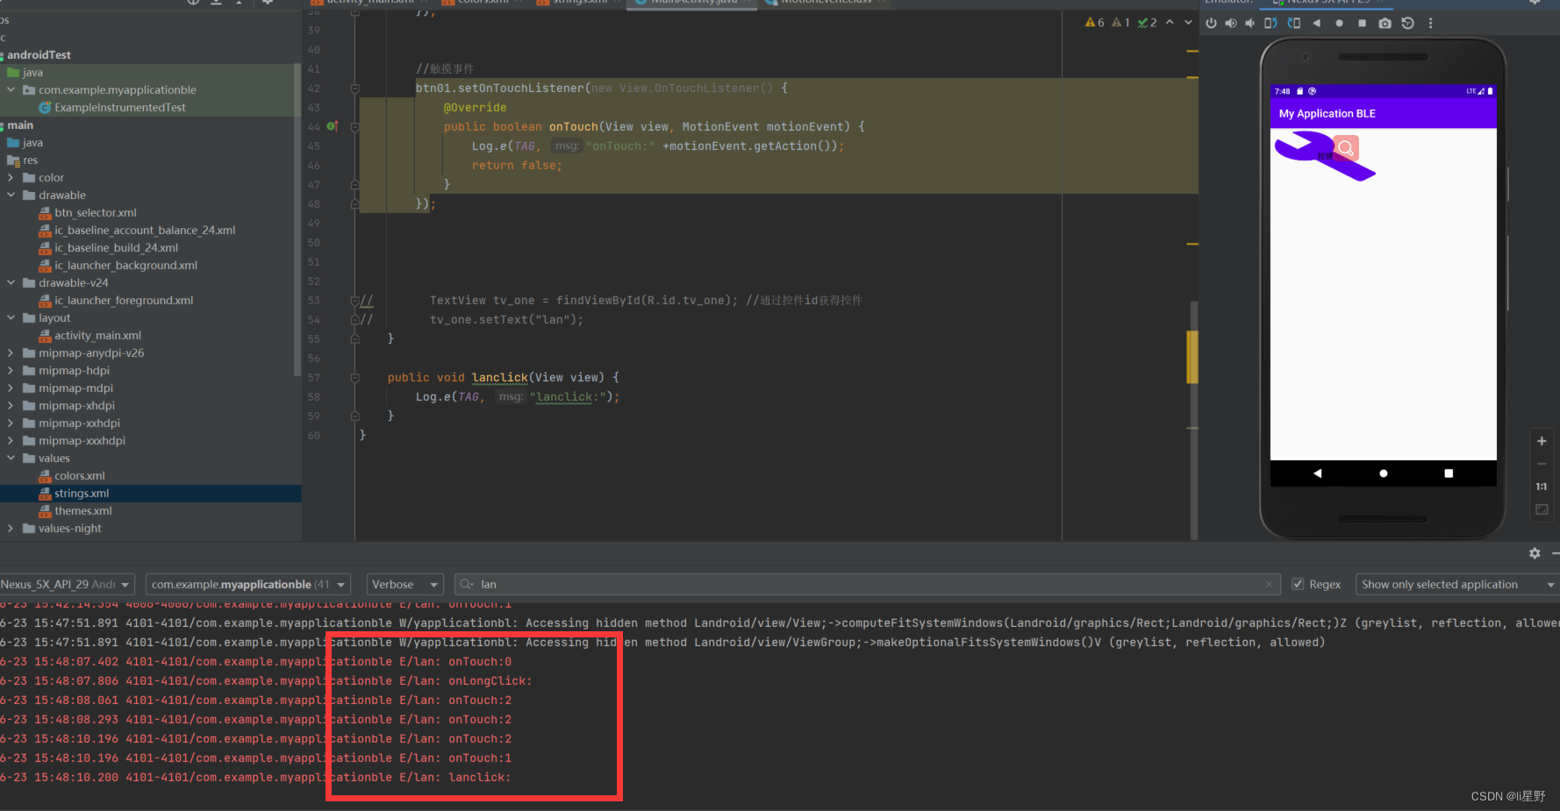Screen dimensions: 1560x811
Task: Click the override gutter icon on line 44
Action: [x=333, y=126]
